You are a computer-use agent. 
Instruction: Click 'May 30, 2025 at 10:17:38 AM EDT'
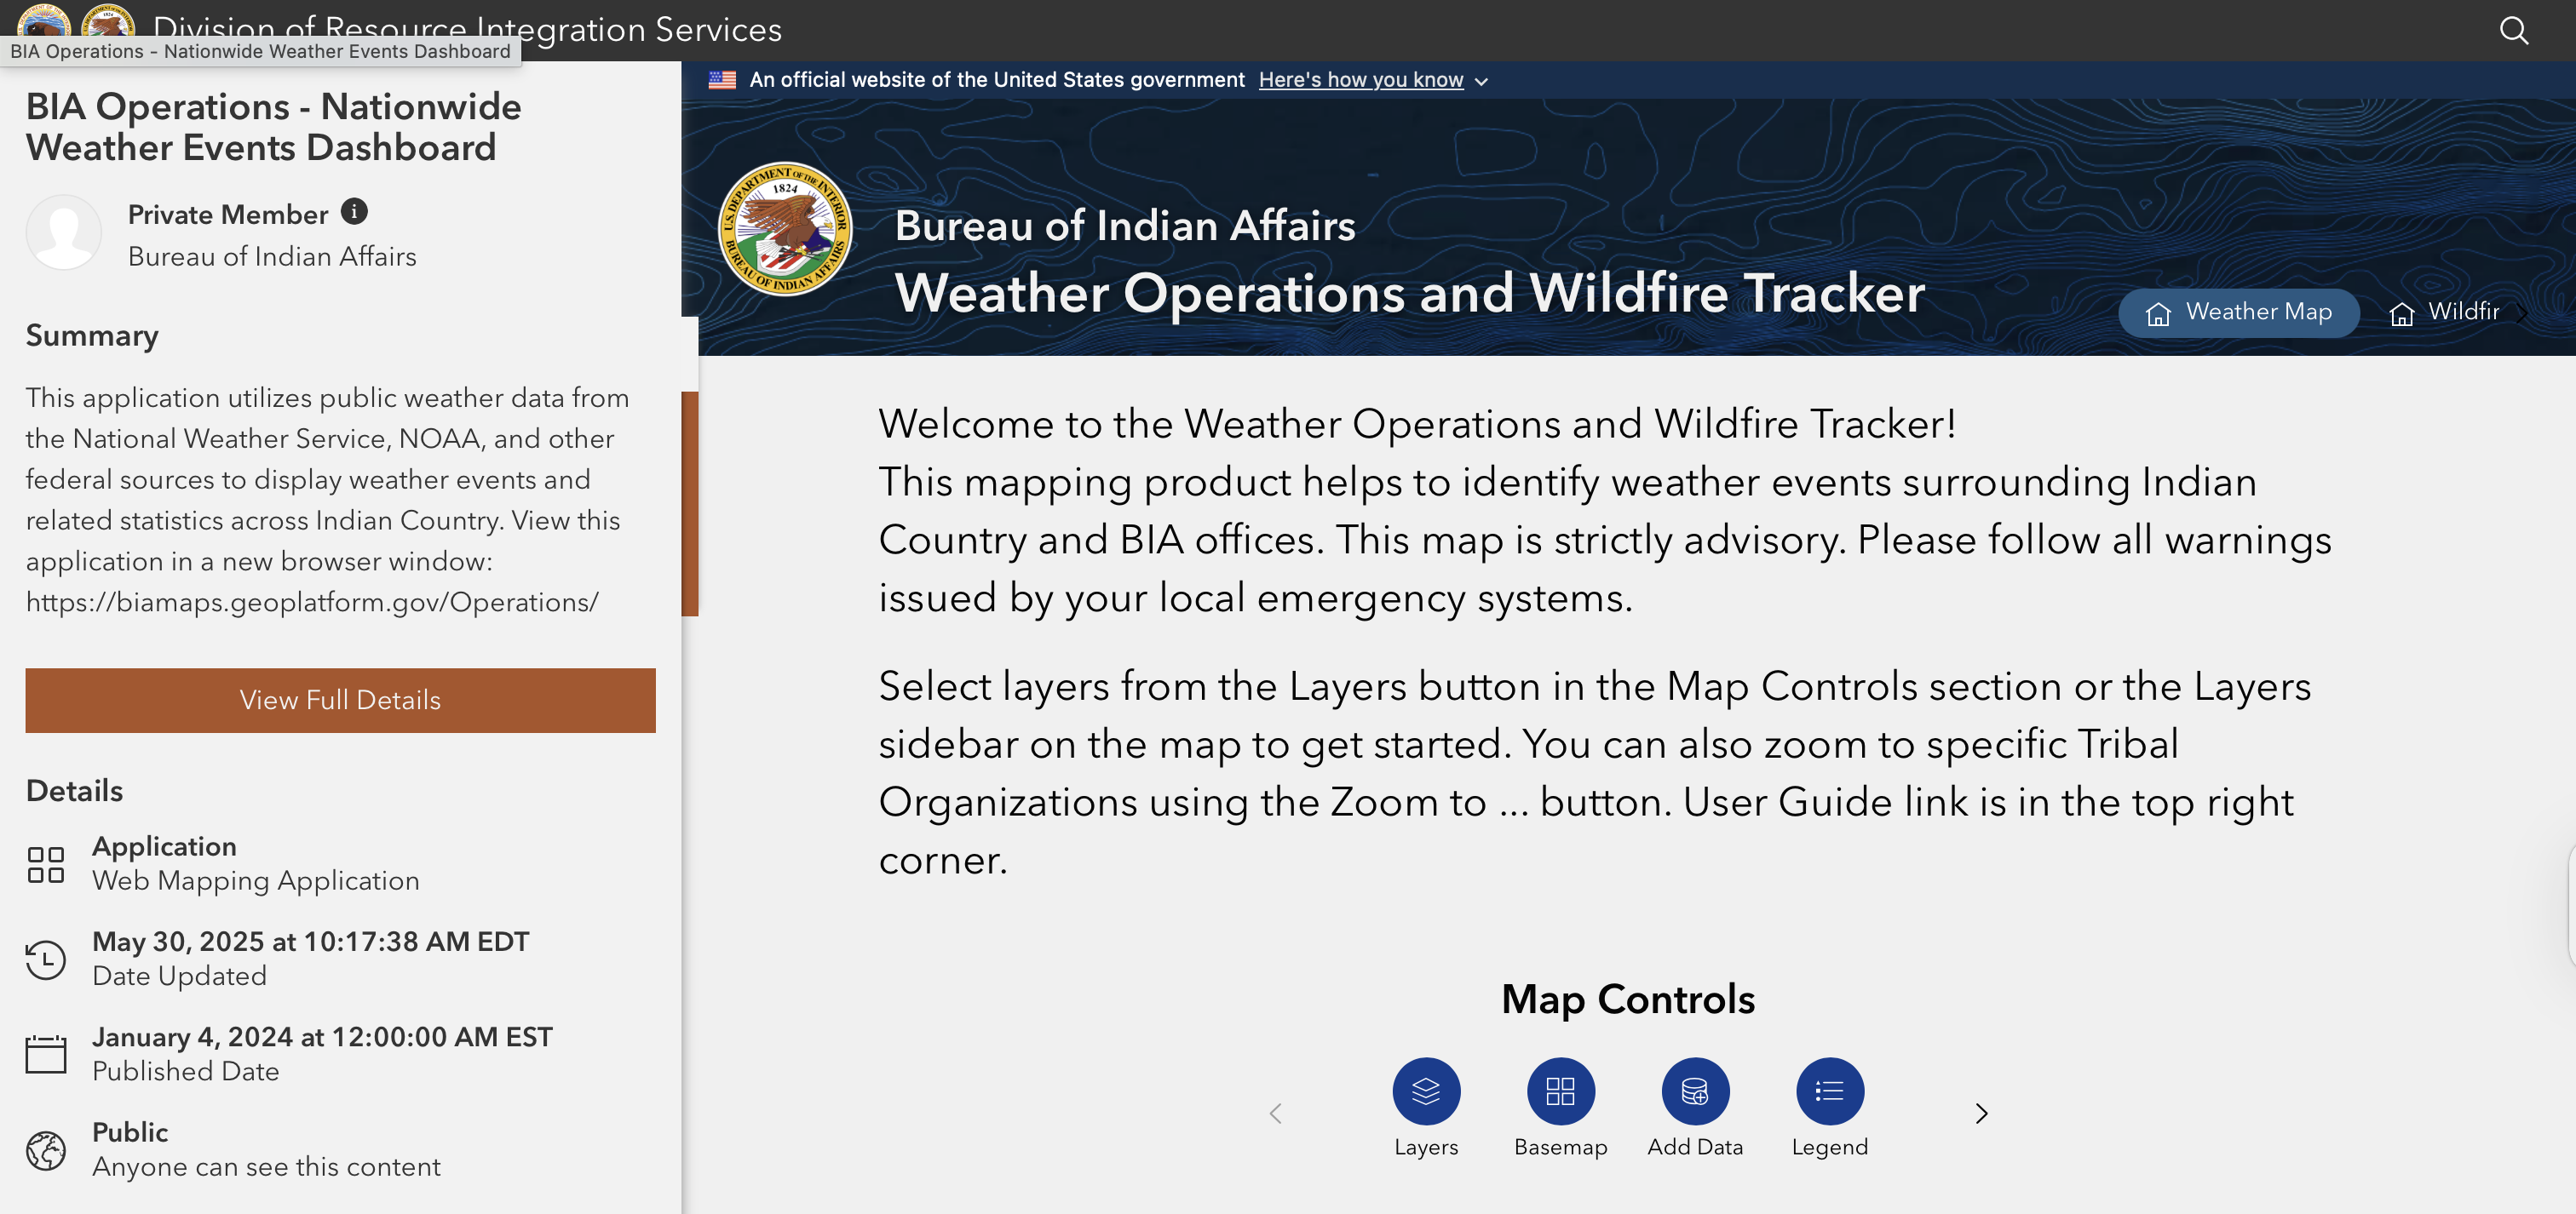click(x=310, y=942)
